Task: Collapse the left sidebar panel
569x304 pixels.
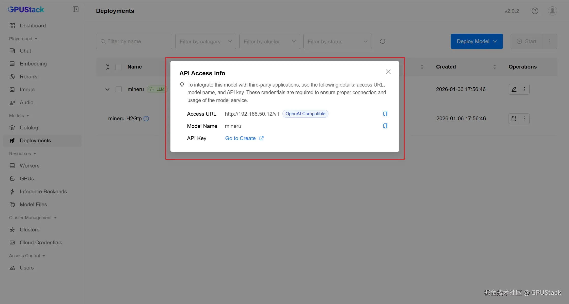Action: pyautogui.click(x=75, y=9)
